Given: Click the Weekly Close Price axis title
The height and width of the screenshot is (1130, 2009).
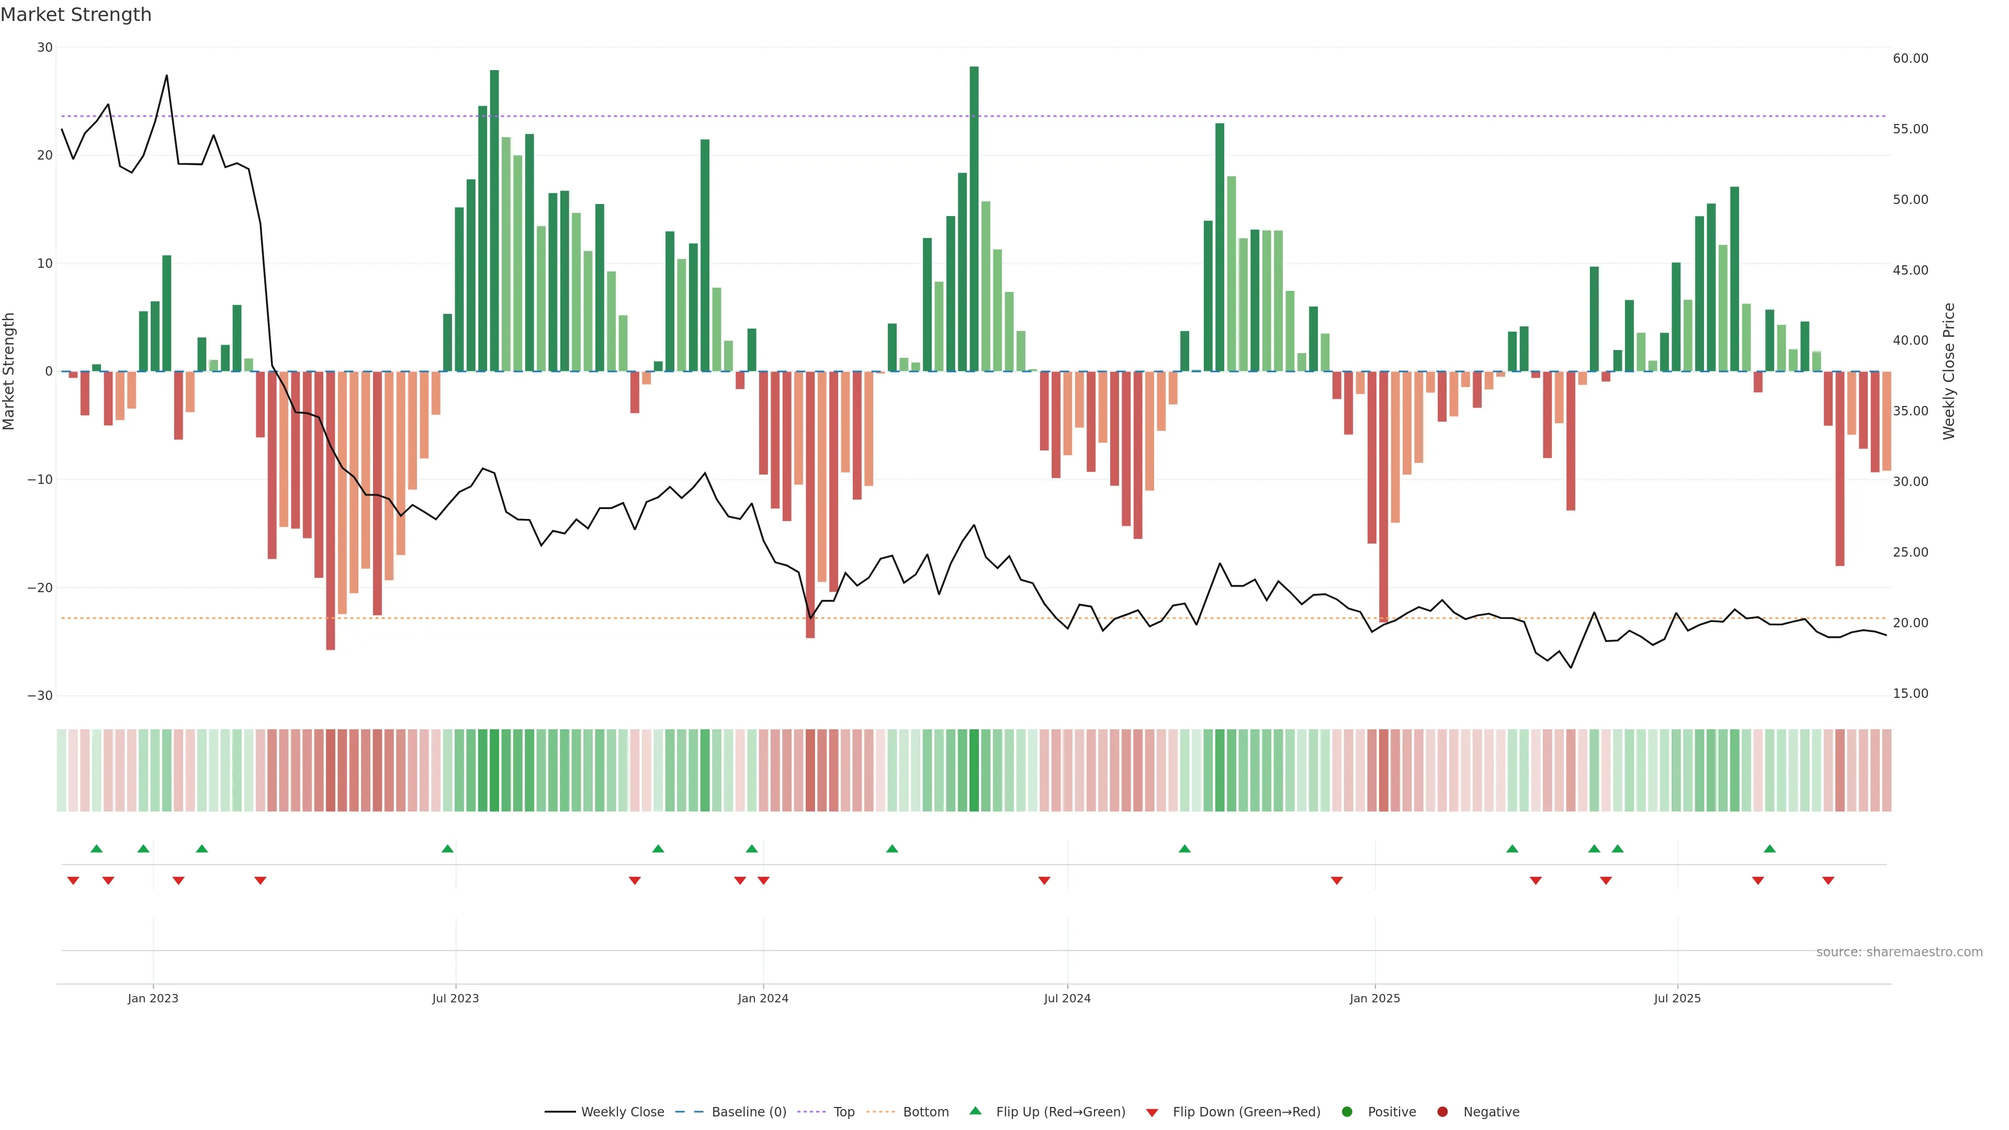Looking at the screenshot, I should pyautogui.click(x=1949, y=371).
